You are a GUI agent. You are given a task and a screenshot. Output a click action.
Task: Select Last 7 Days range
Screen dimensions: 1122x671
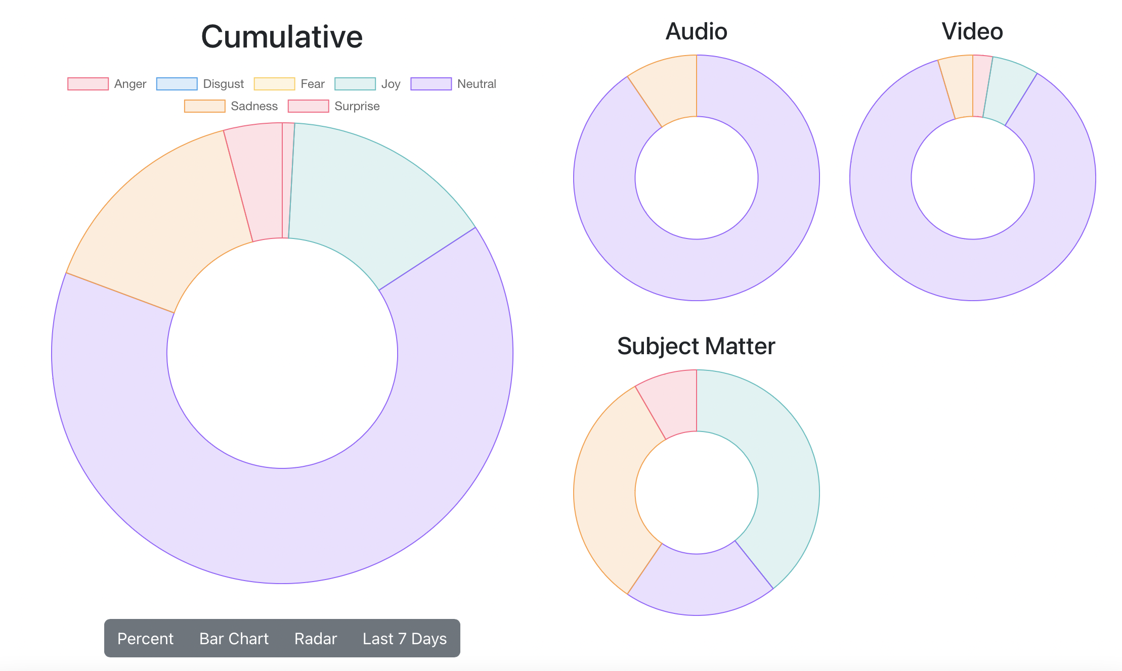(405, 639)
